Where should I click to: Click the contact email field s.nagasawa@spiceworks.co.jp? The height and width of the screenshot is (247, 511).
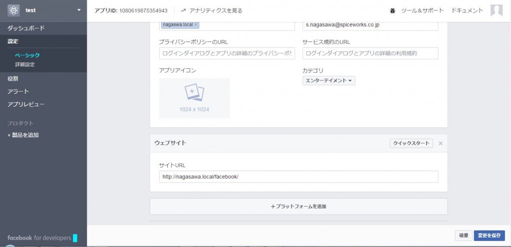[370, 25]
